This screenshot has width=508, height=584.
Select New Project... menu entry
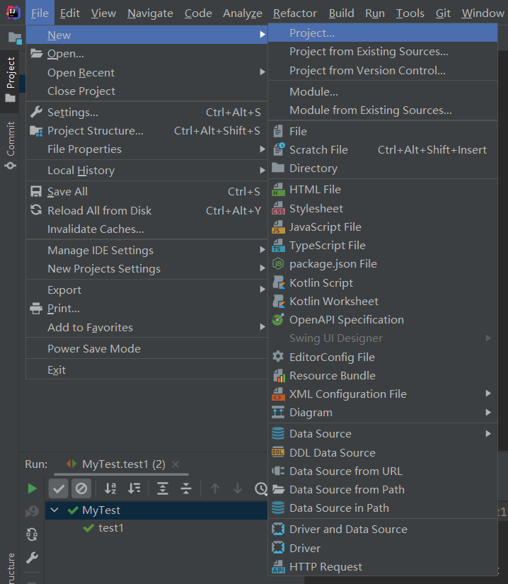click(383, 33)
